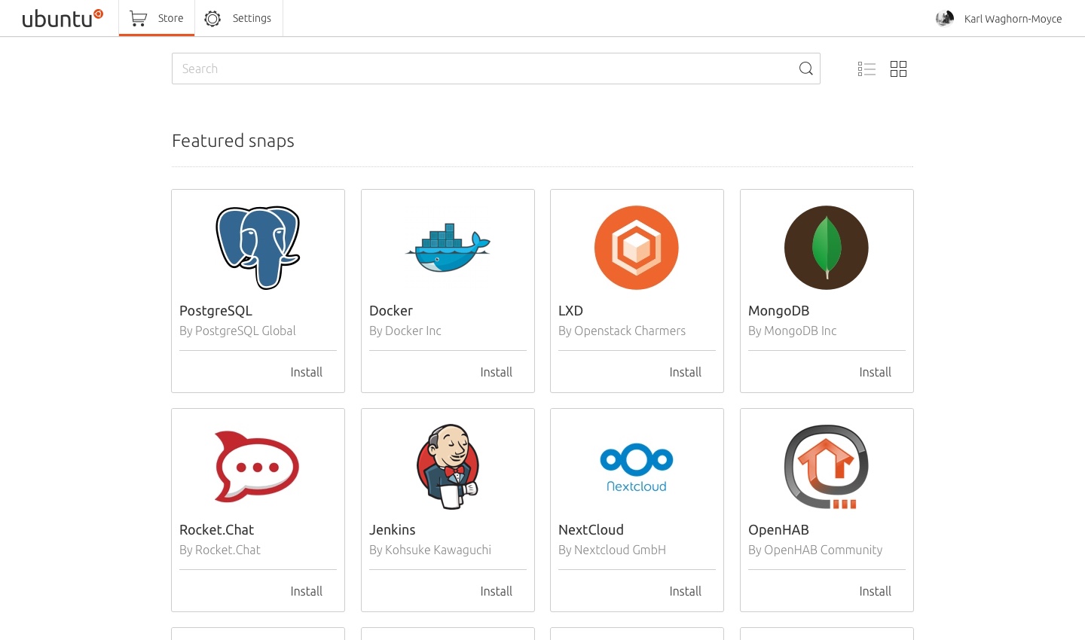This screenshot has width=1085, height=640.
Task: Install the PostgreSQL snap
Action: tap(307, 372)
